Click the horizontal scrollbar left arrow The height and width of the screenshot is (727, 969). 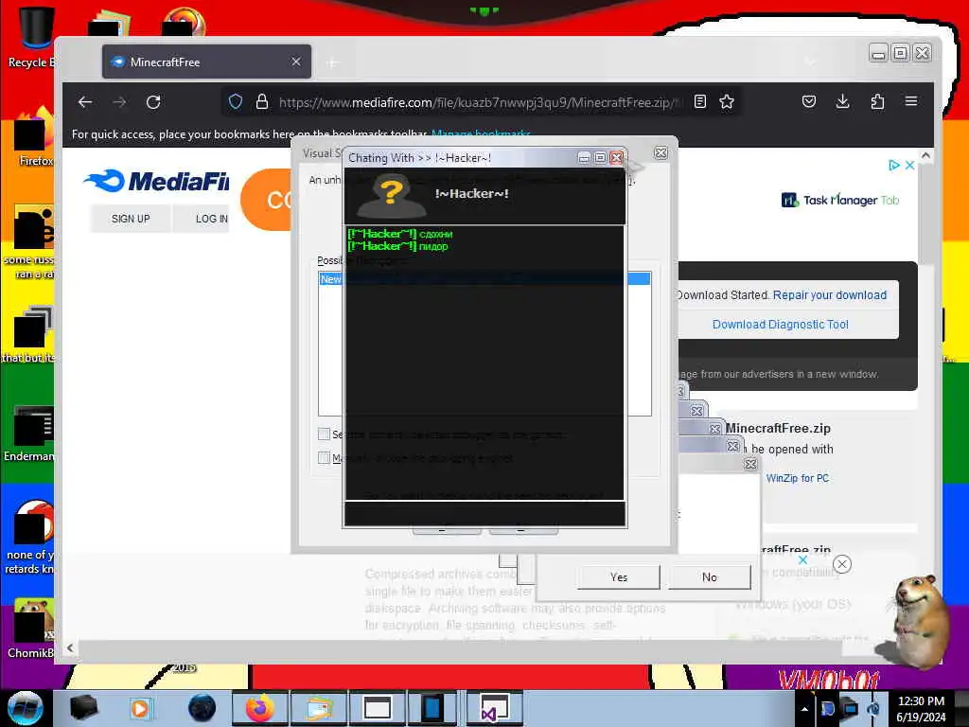pyautogui.click(x=70, y=647)
